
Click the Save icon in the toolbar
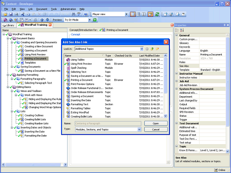[11, 14]
